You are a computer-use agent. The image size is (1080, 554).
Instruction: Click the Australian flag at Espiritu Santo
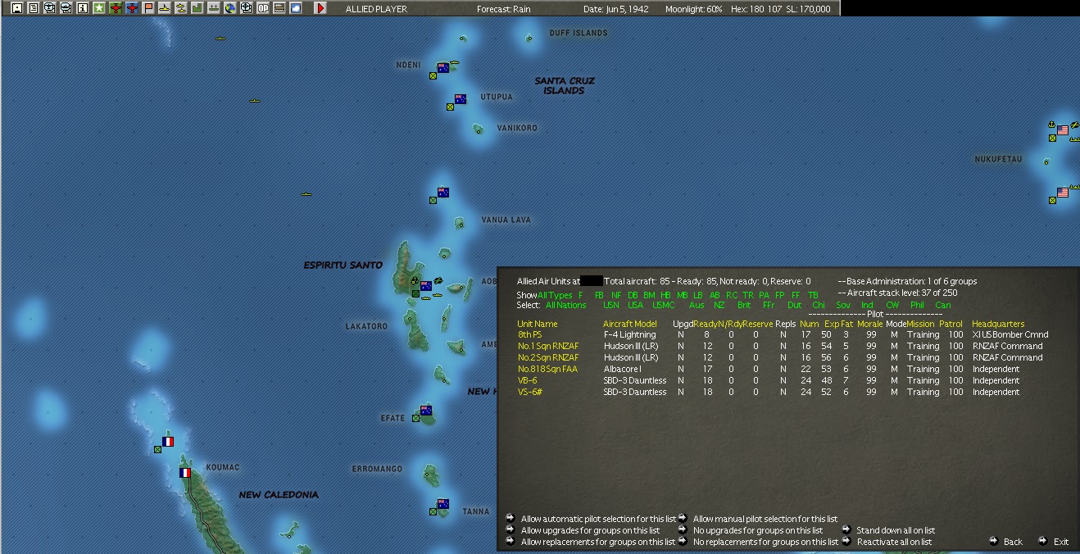(x=426, y=286)
